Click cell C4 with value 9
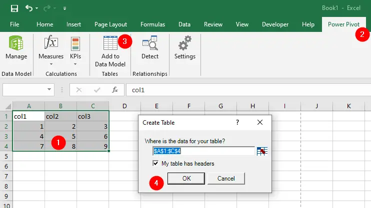The width and height of the screenshot is (371, 208). 93,146
